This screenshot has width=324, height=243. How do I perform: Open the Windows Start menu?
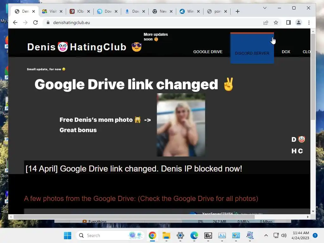(x=67, y=235)
